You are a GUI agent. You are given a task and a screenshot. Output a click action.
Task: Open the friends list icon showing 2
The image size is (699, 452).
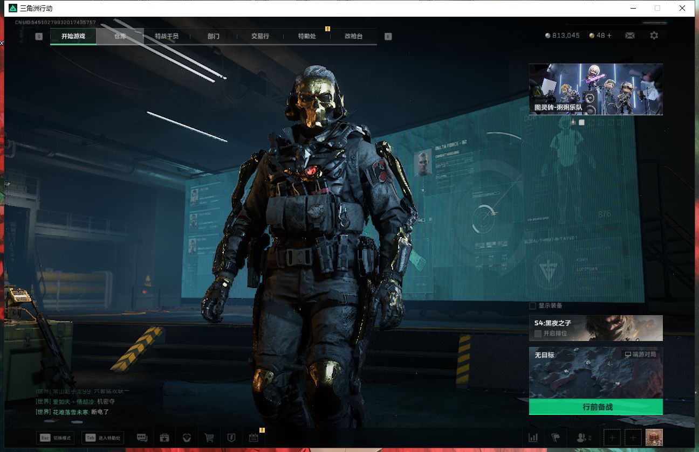click(x=584, y=438)
